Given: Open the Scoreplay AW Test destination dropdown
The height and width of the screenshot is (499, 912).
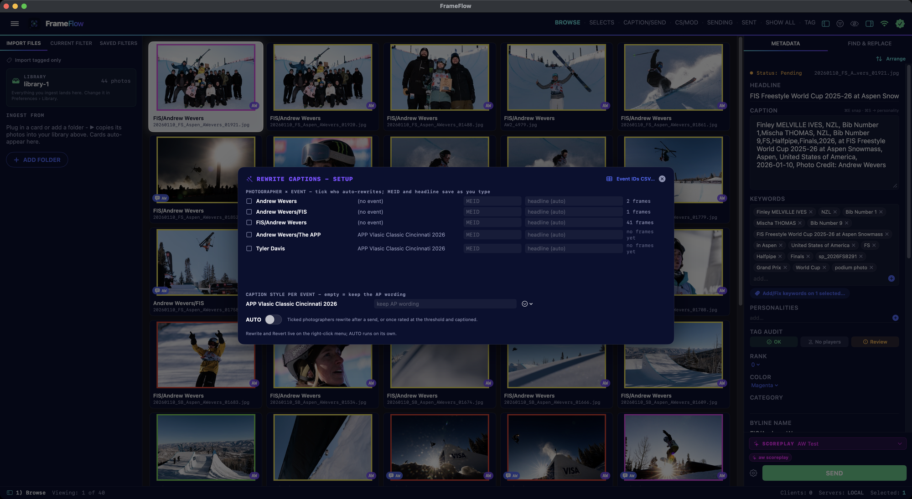Looking at the screenshot, I should pyautogui.click(x=827, y=444).
